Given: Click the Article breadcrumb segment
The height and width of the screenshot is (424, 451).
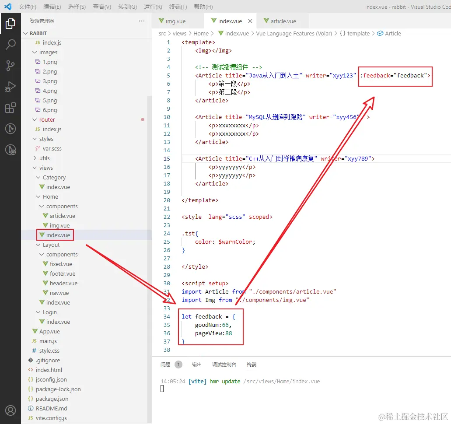Looking at the screenshot, I should pyautogui.click(x=393, y=33).
